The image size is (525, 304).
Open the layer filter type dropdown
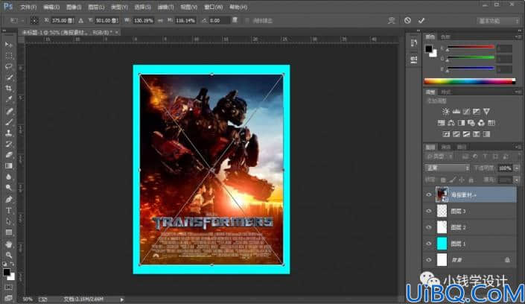439,156
